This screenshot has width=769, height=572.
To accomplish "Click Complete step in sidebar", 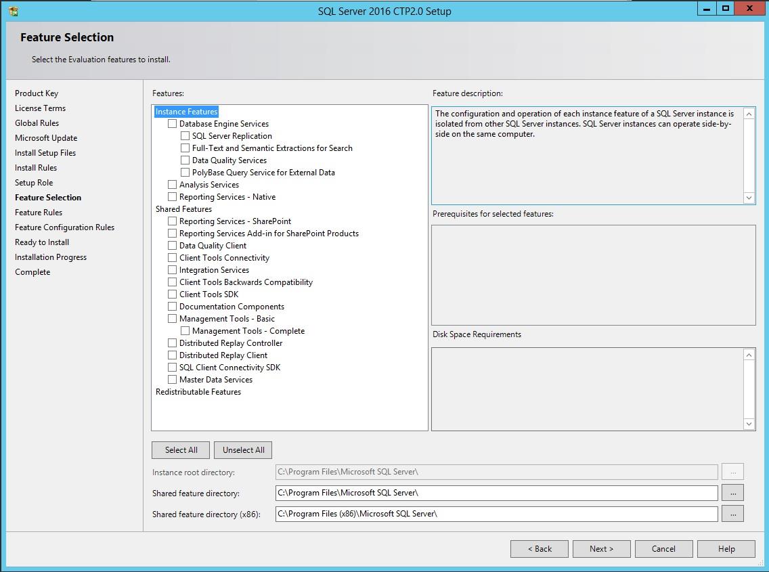I will point(33,271).
